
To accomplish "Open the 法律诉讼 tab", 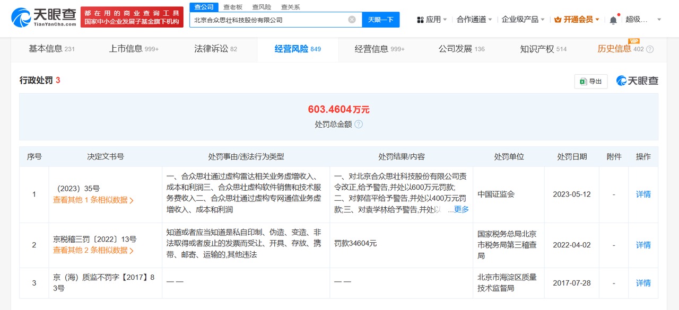I will pos(215,49).
